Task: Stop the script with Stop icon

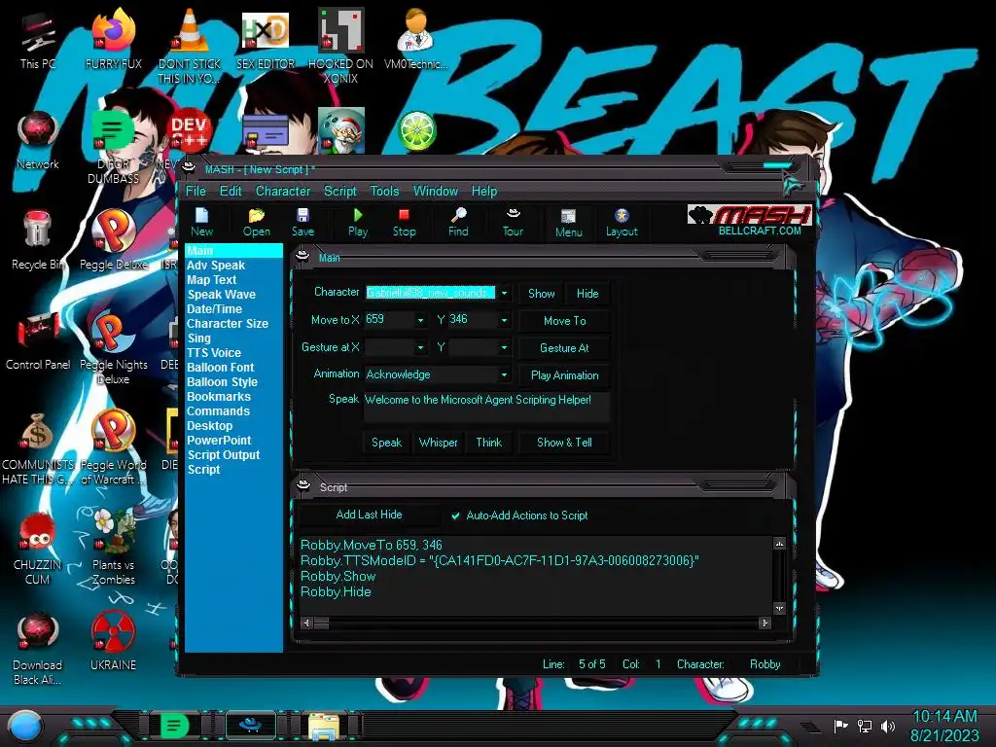Action: click(x=404, y=223)
